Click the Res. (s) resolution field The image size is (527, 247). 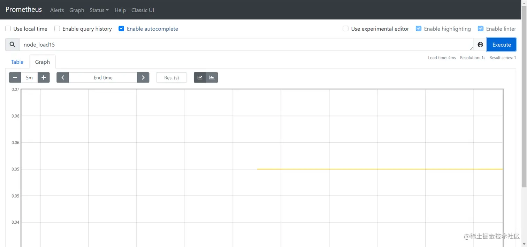[x=171, y=78]
